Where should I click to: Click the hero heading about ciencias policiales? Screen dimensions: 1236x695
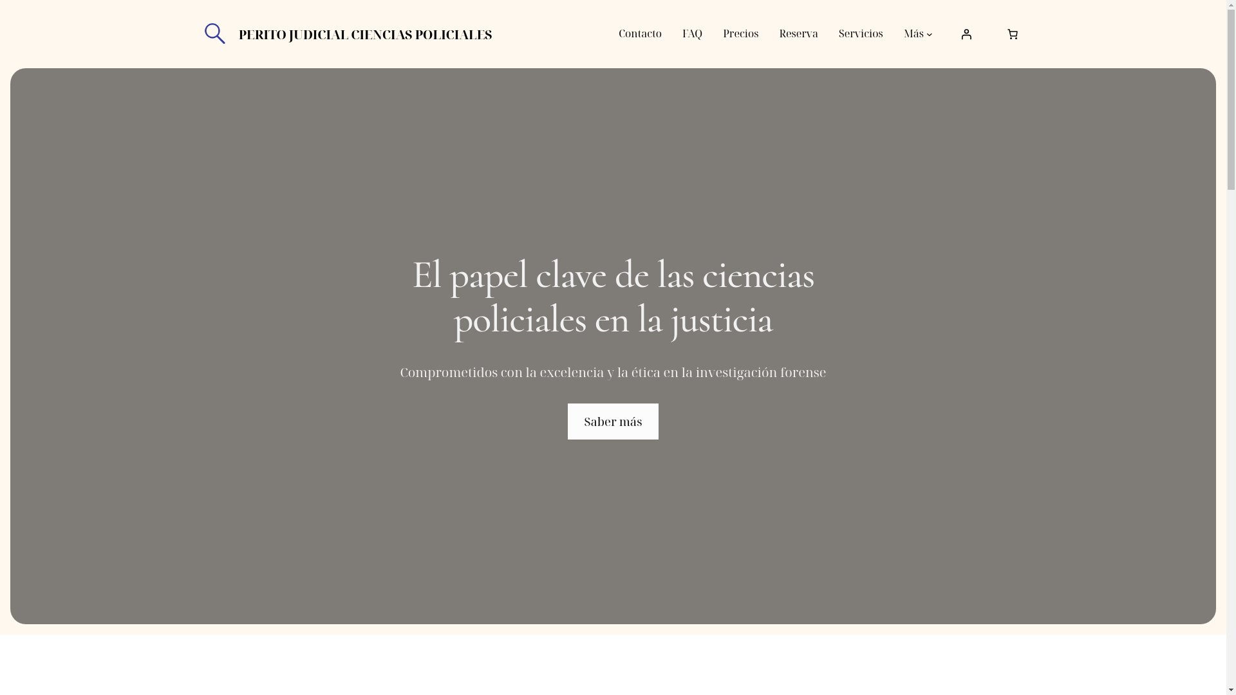(613, 297)
